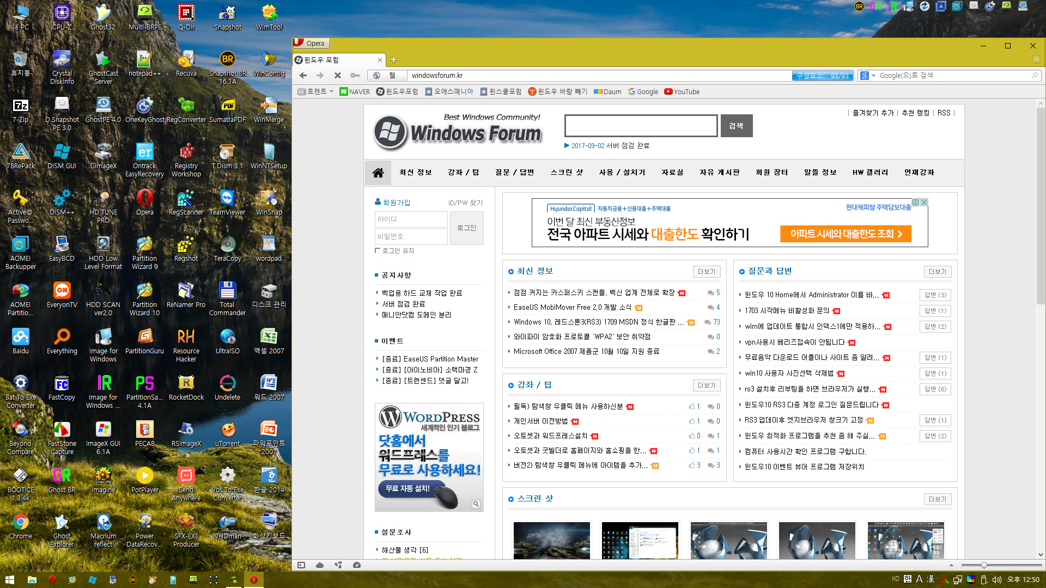1046x588 pixels.
Task: Click the 검색 search button
Action: tap(737, 126)
